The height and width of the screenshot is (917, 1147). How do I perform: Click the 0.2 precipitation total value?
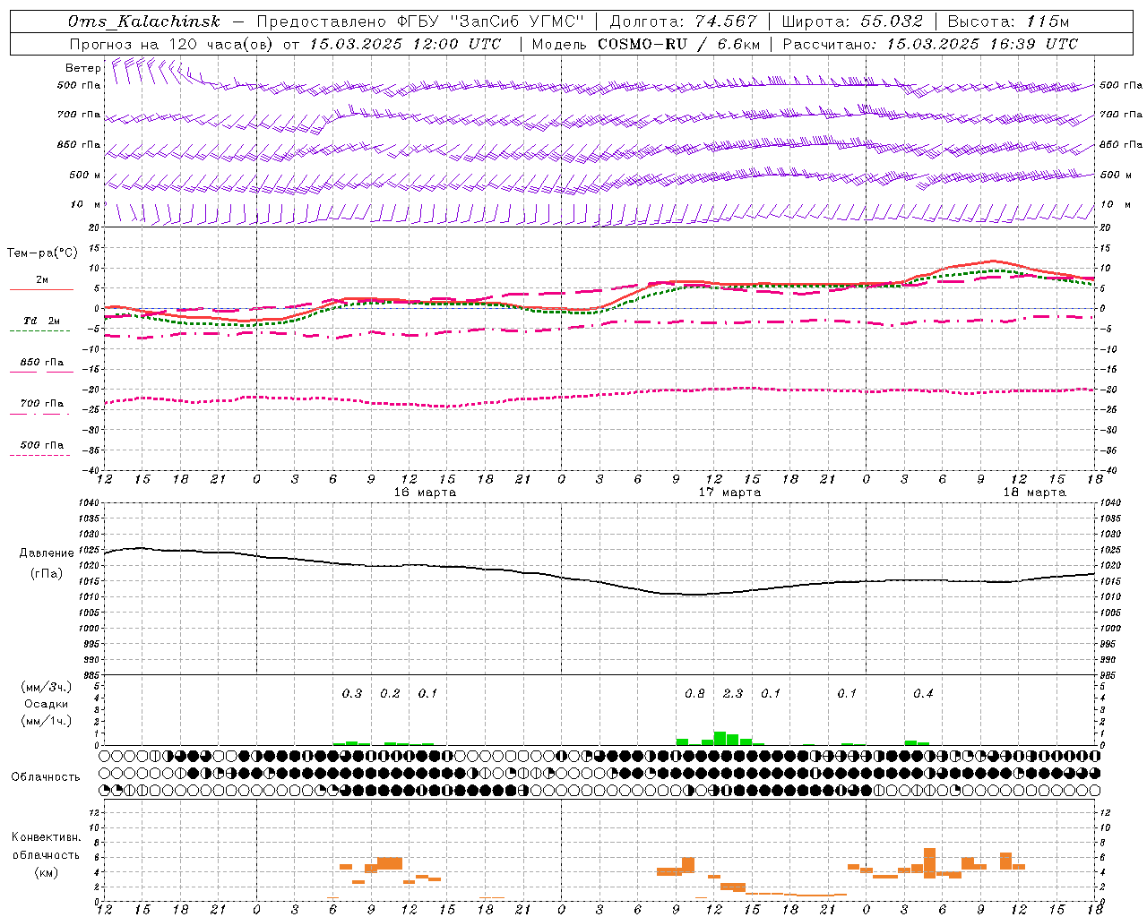coord(390,693)
